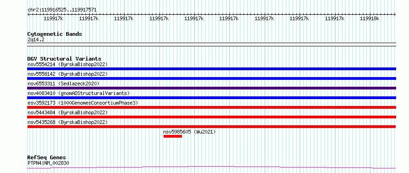Open the PTPN4|NM_002830 gene label
409x173 pixels.
[x=48, y=163]
